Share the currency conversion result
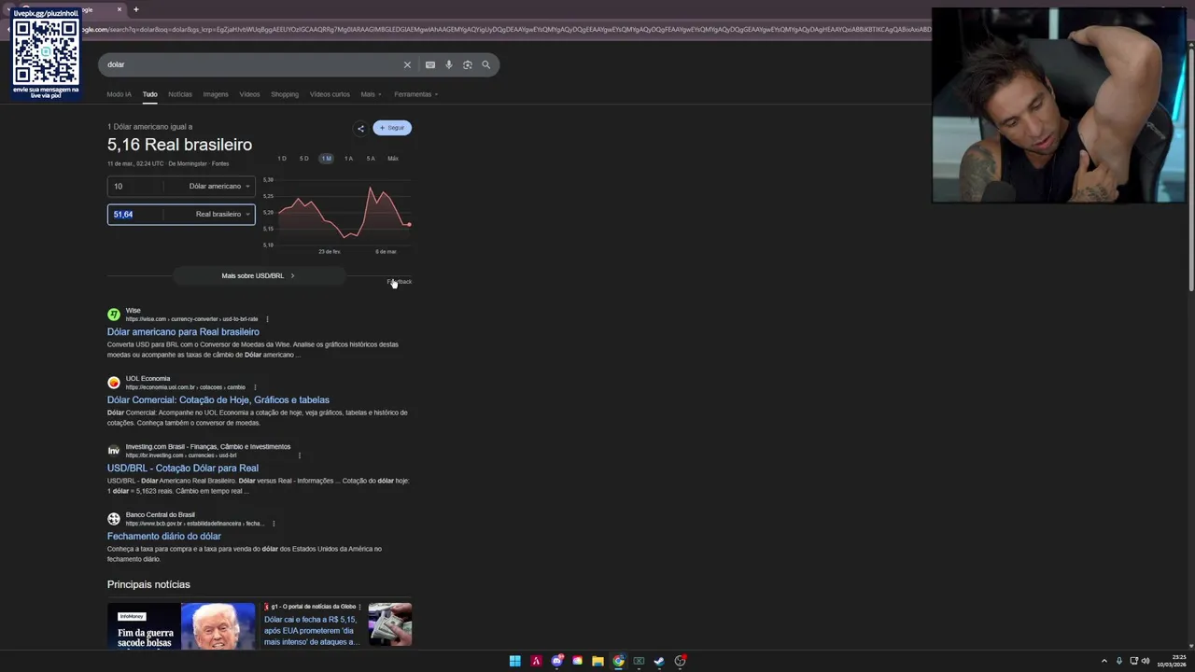This screenshot has width=1195, height=672. pos(360,128)
